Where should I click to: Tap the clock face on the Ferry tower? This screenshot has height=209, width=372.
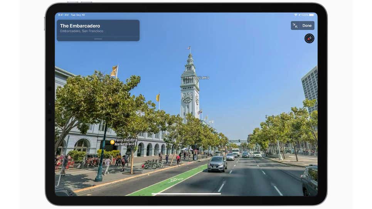tap(187, 98)
